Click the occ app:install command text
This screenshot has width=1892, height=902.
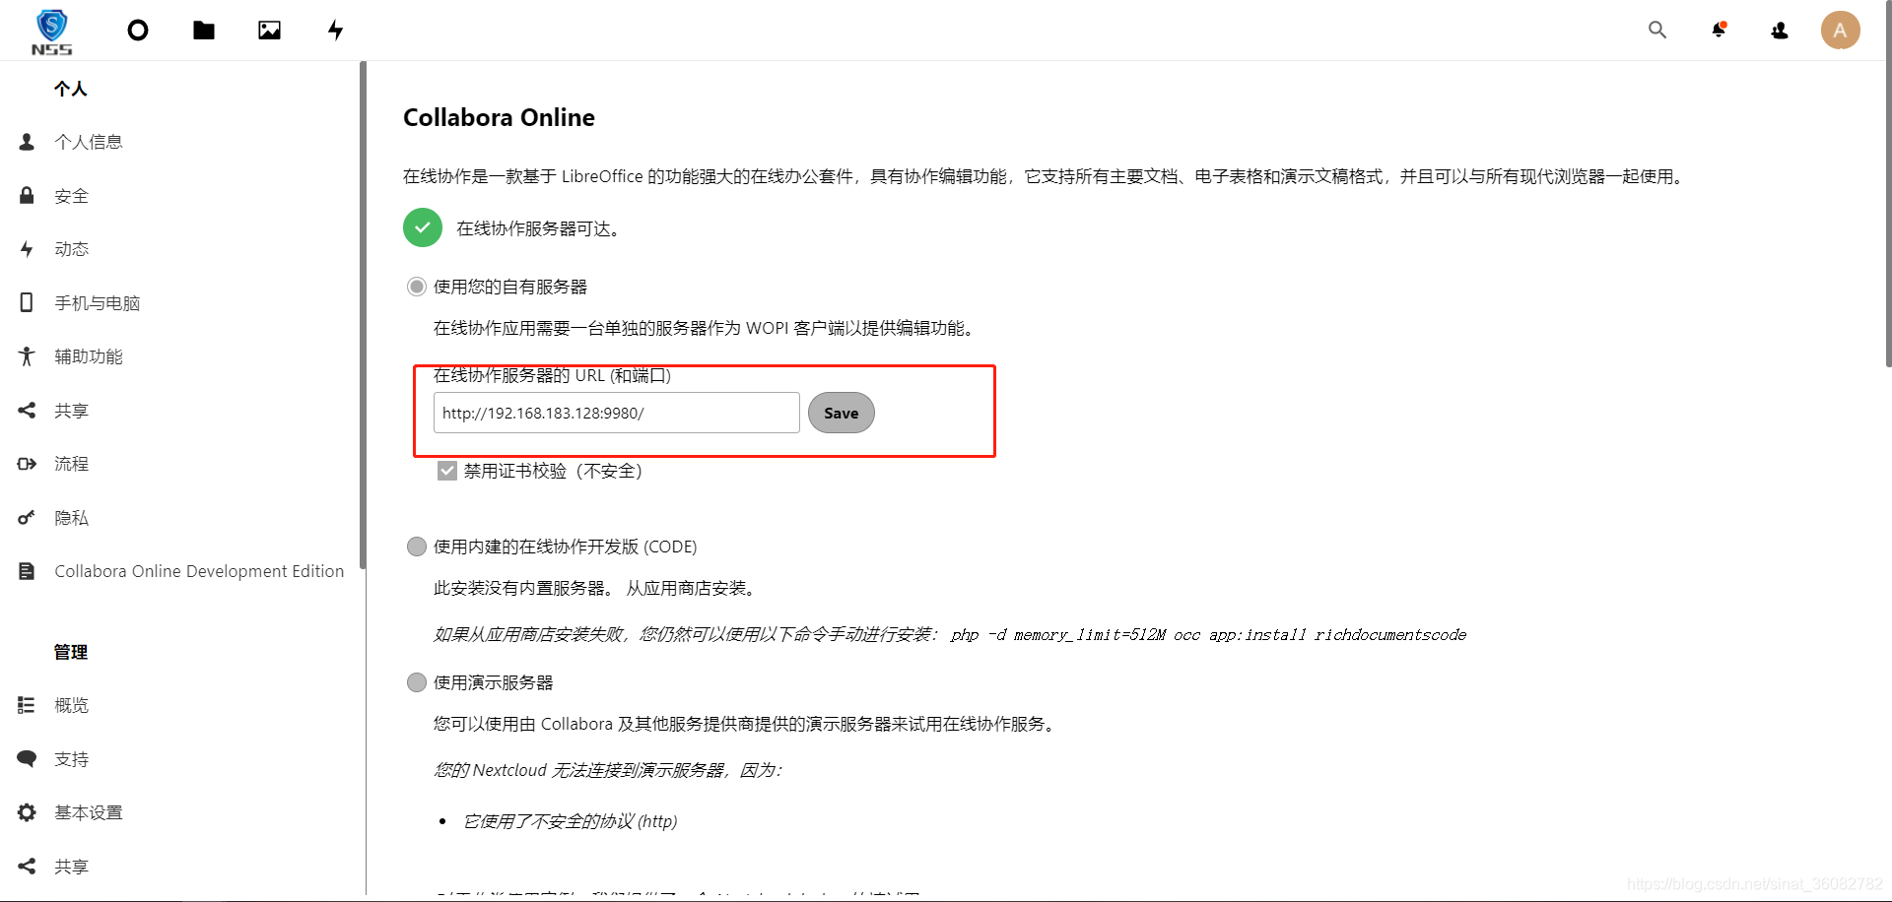[x=1209, y=635]
